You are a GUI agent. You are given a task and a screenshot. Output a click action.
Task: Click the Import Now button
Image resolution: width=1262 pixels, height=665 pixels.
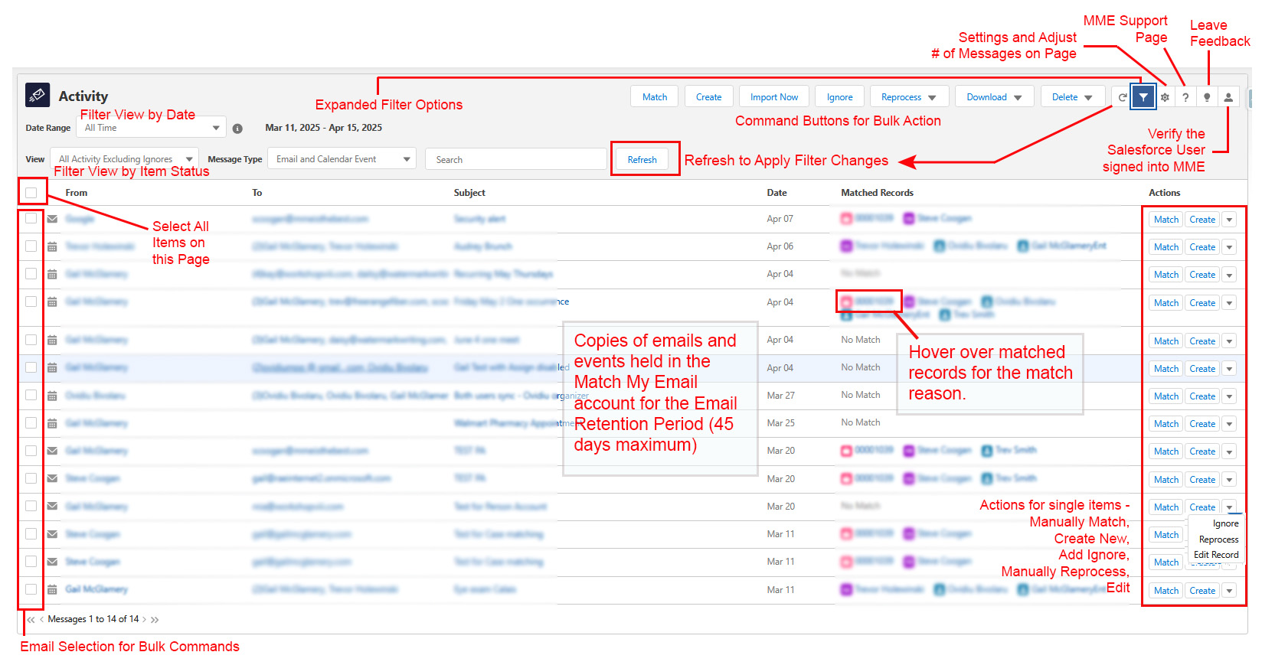(x=773, y=97)
